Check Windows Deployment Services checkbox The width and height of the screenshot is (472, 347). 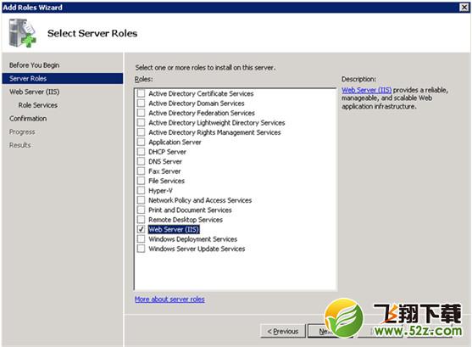(141, 238)
